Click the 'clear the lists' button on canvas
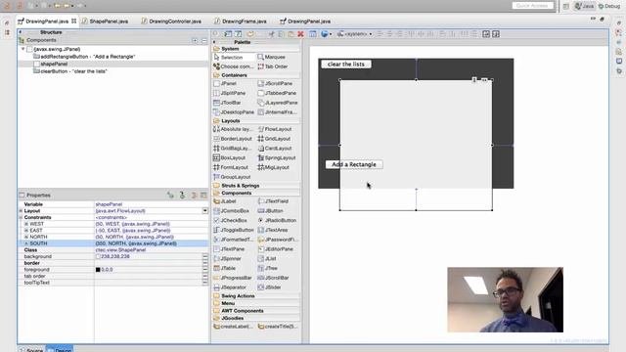 coord(346,64)
